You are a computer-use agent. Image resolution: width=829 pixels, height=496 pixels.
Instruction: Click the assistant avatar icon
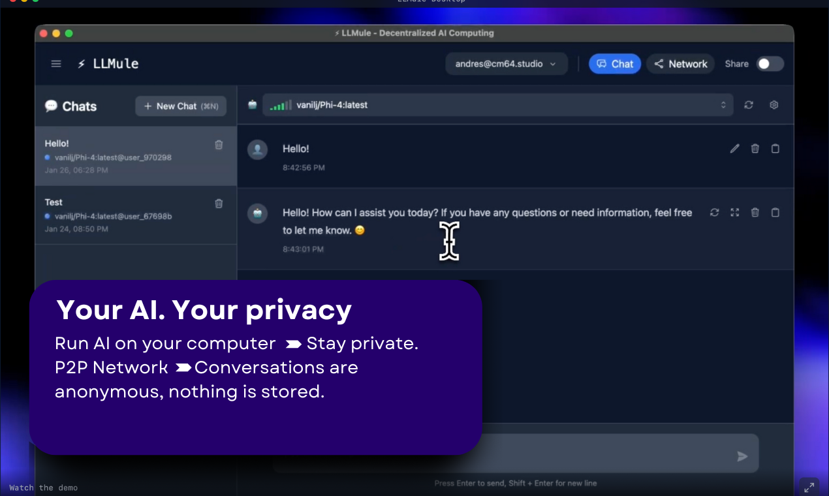pos(257,213)
